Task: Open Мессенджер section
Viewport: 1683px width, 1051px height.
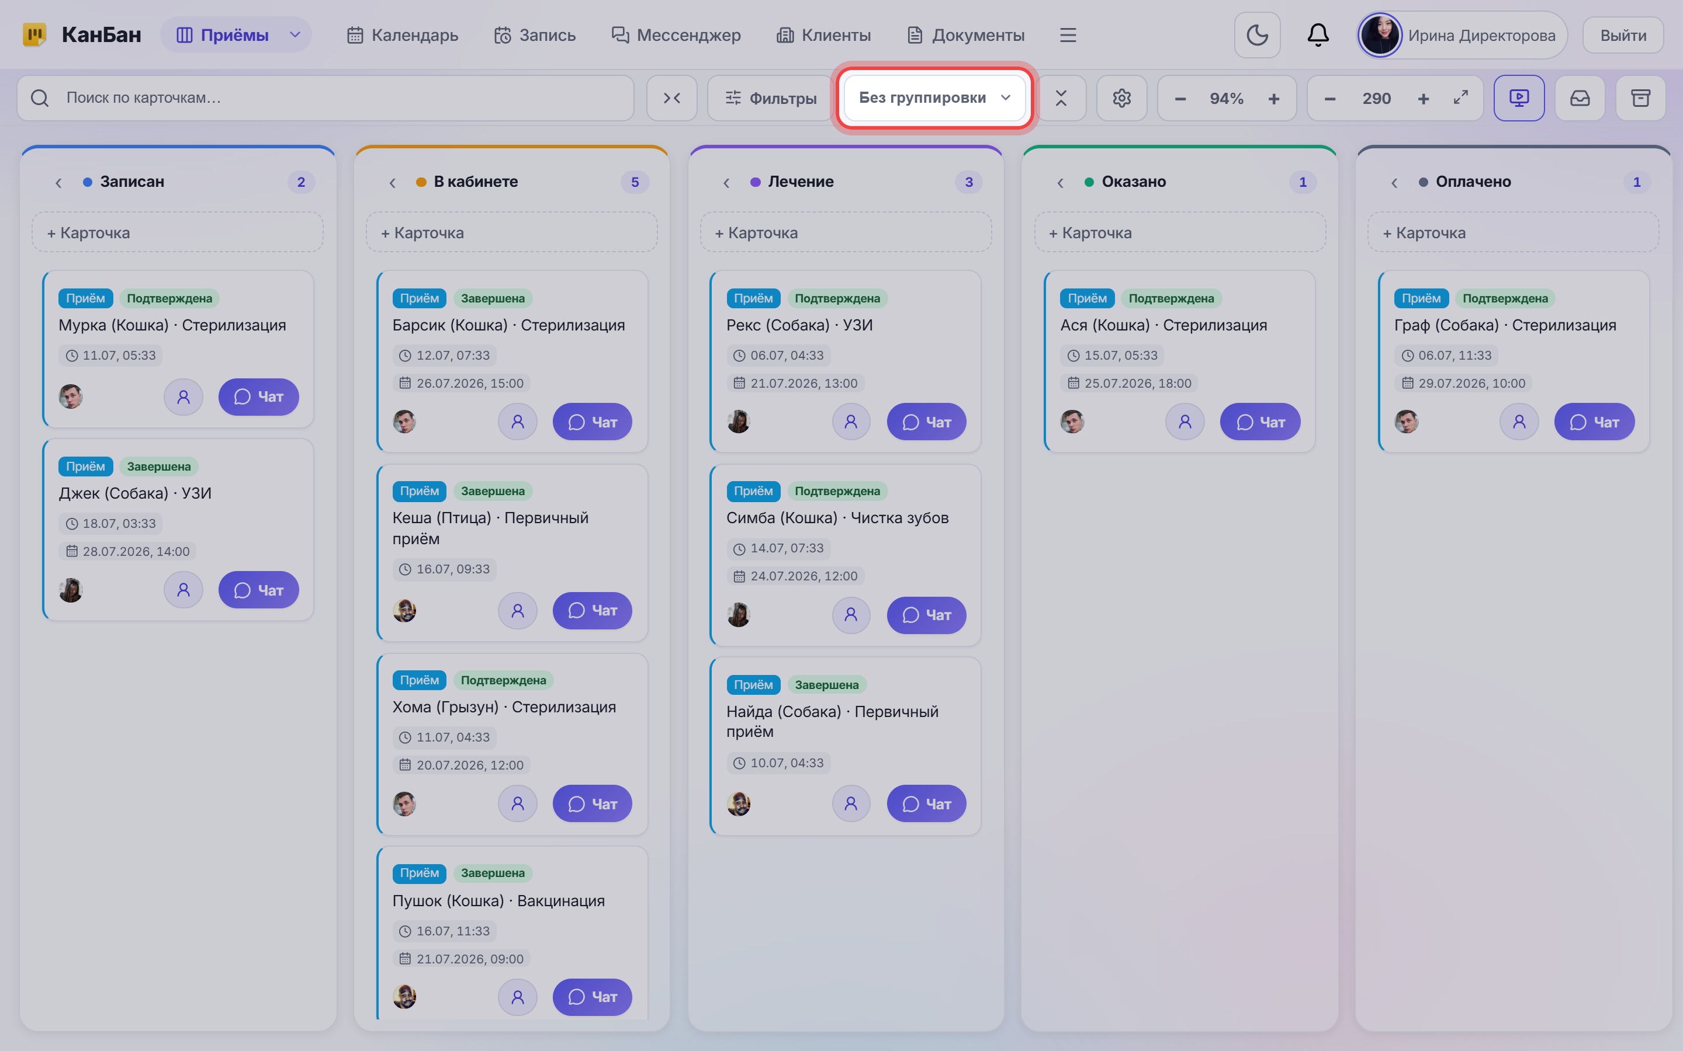Action: (x=676, y=35)
